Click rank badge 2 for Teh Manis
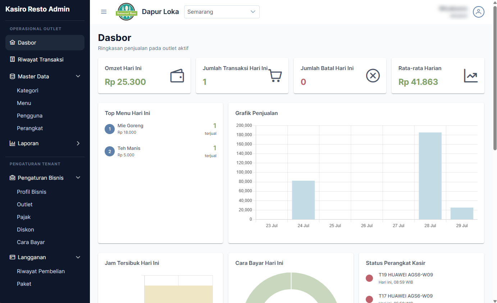The image size is (497, 303). coord(110,151)
